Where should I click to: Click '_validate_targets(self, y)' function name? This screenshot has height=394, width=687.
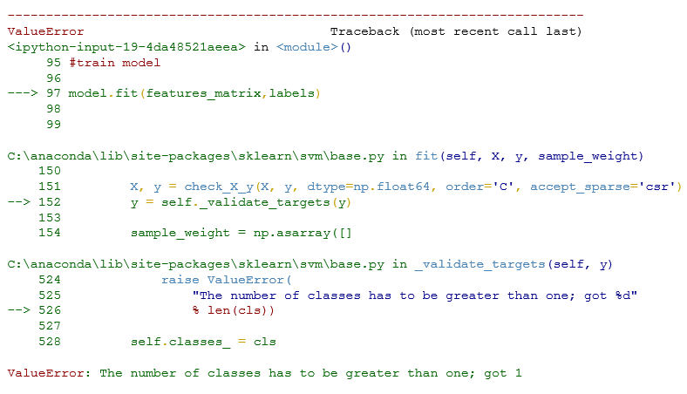514,264
